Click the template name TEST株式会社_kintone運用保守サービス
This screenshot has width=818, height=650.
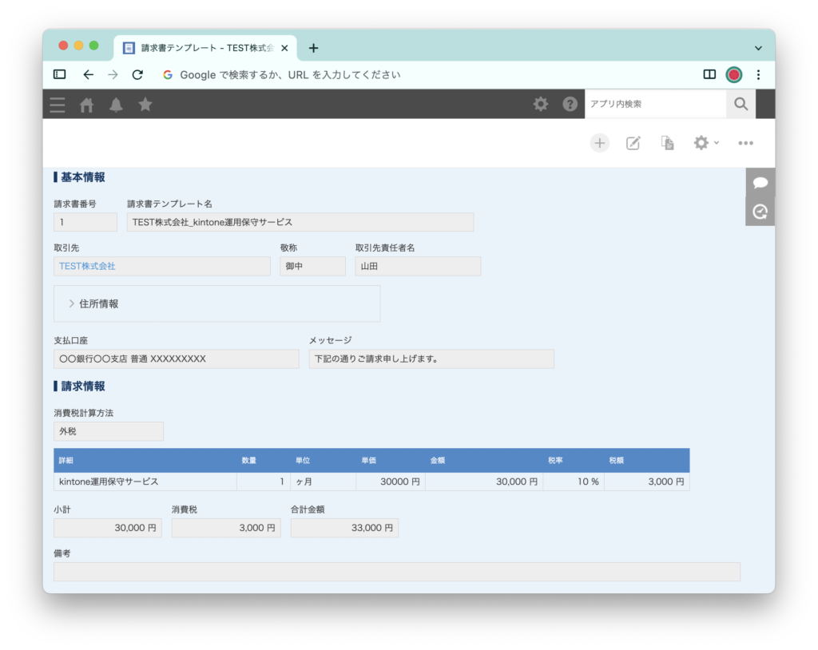(x=300, y=222)
